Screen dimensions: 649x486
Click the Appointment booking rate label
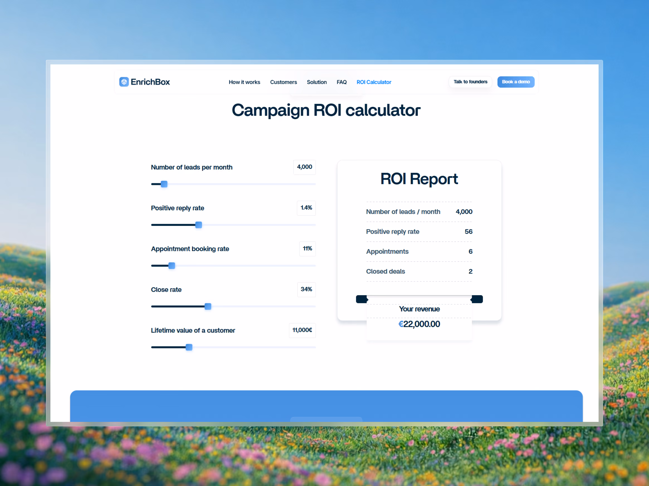tap(190, 249)
